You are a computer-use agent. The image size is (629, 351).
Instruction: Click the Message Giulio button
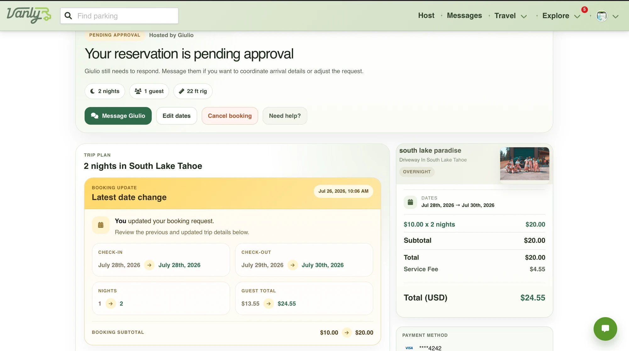coord(118,116)
